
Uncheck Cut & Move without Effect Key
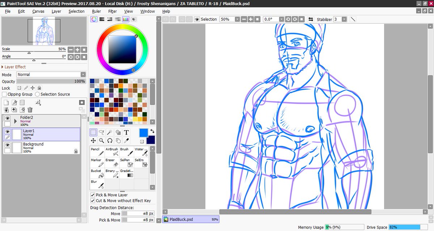pos(93,201)
